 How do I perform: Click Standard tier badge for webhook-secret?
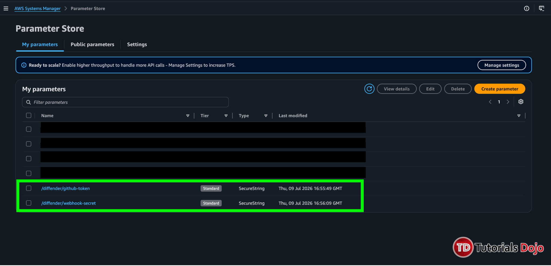(x=211, y=203)
